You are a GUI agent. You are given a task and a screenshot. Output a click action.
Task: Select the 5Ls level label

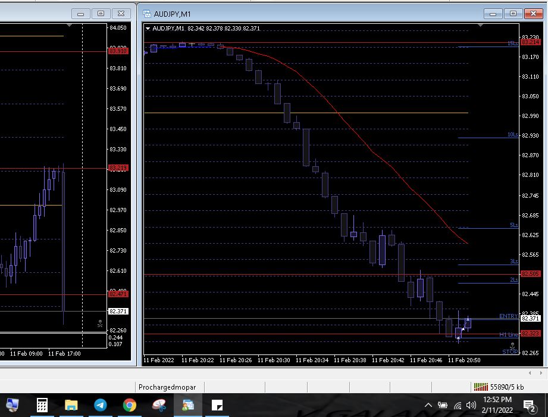[x=513, y=225]
